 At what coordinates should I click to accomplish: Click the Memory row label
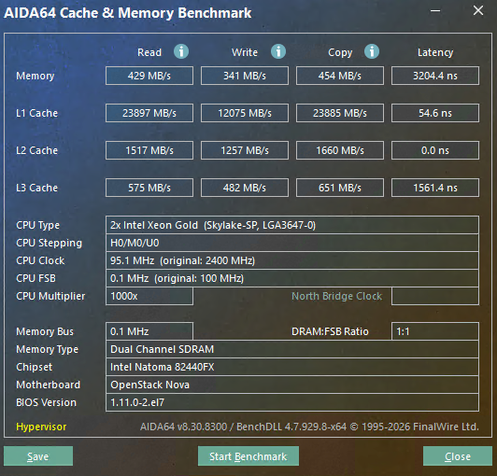[x=35, y=76]
